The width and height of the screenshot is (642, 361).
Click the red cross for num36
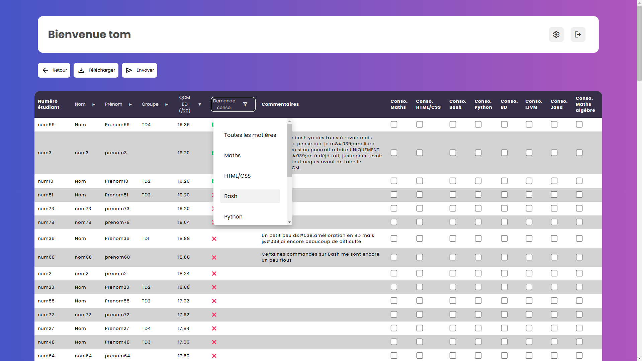point(214,239)
